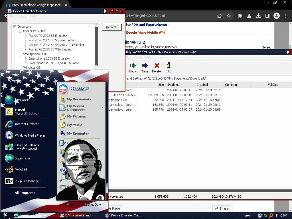The image size is (292, 219).
Task: Click the red Delete icon in 7-Zip
Action: [157, 68]
